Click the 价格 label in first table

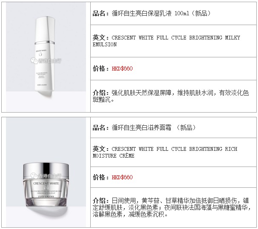point(99,69)
